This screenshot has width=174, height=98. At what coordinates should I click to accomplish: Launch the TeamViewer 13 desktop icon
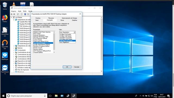click(5, 70)
